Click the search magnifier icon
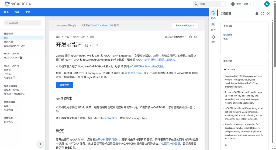 [x=196, y=4]
